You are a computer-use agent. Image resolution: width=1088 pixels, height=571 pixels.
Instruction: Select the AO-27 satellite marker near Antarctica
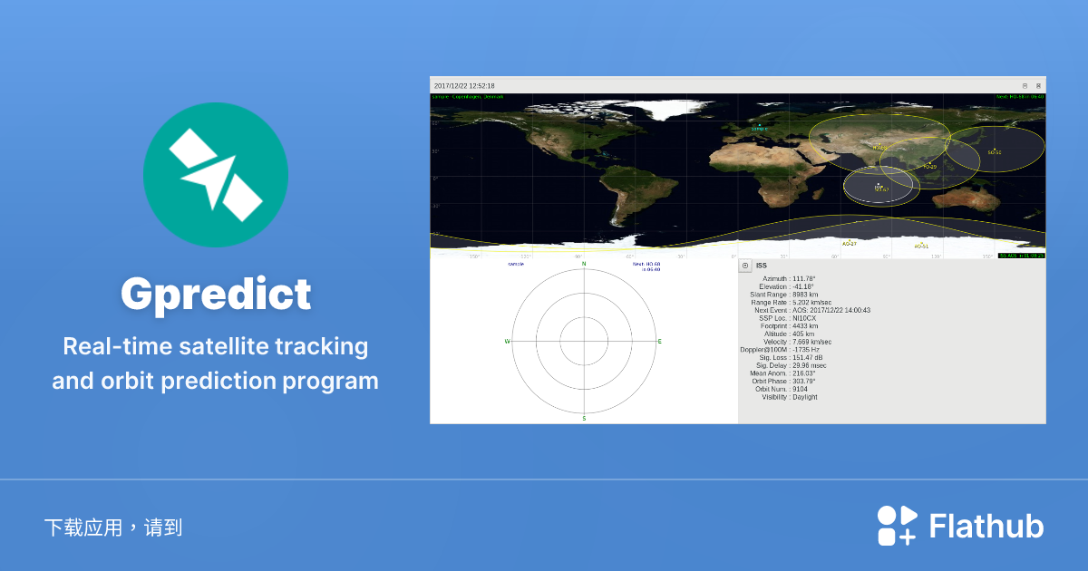(851, 243)
